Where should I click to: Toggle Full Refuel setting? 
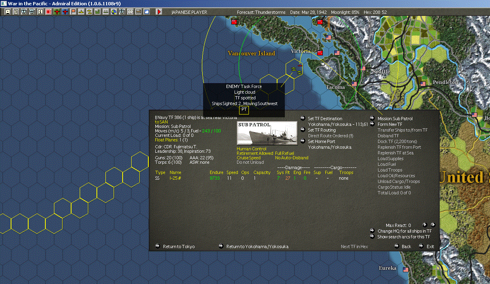[284, 153]
